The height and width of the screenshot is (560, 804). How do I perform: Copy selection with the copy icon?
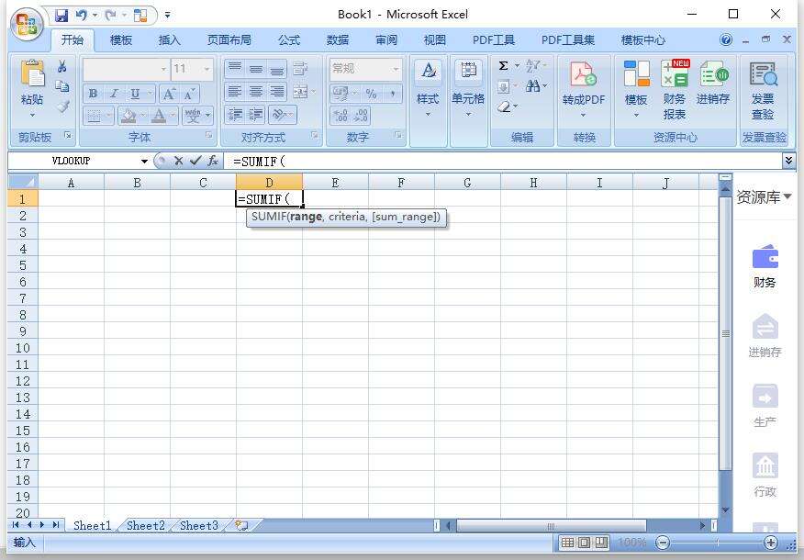click(x=62, y=86)
